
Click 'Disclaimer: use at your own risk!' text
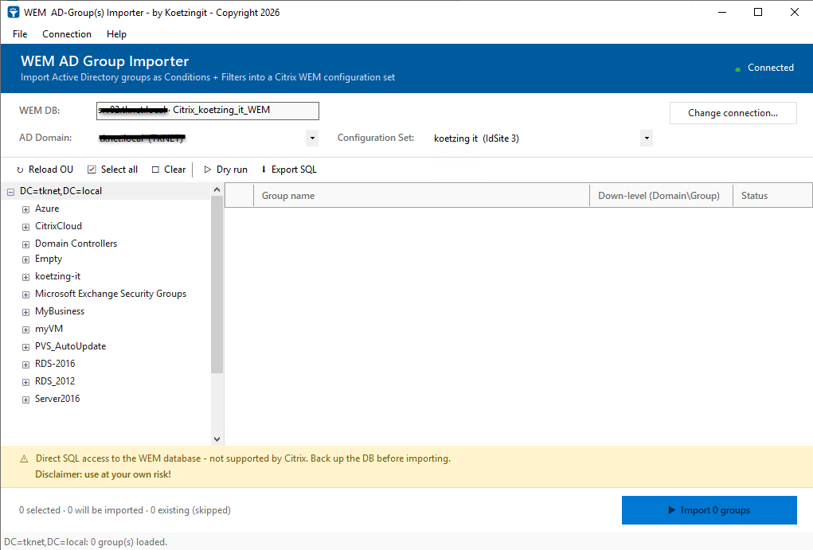click(103, 474)
